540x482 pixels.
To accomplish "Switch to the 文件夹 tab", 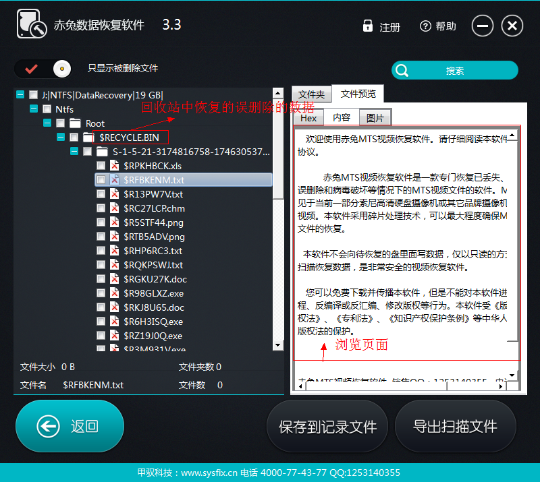I will pyautogui.click(x=311, y=94).
